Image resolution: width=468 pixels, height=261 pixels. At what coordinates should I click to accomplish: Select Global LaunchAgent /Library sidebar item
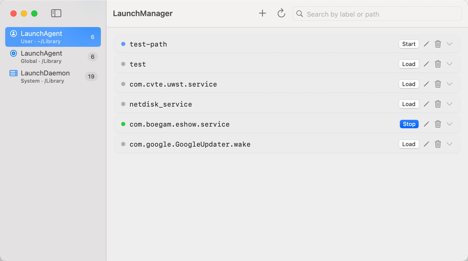point(53,57)
